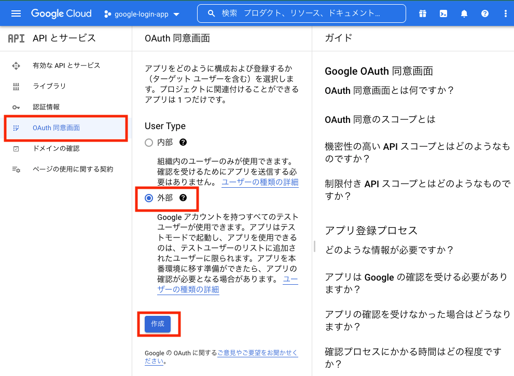514x376 pixels.
Task: Expand アプリは Google の確認を受ける必要がありますか guide topic
Action: point(416,283)
